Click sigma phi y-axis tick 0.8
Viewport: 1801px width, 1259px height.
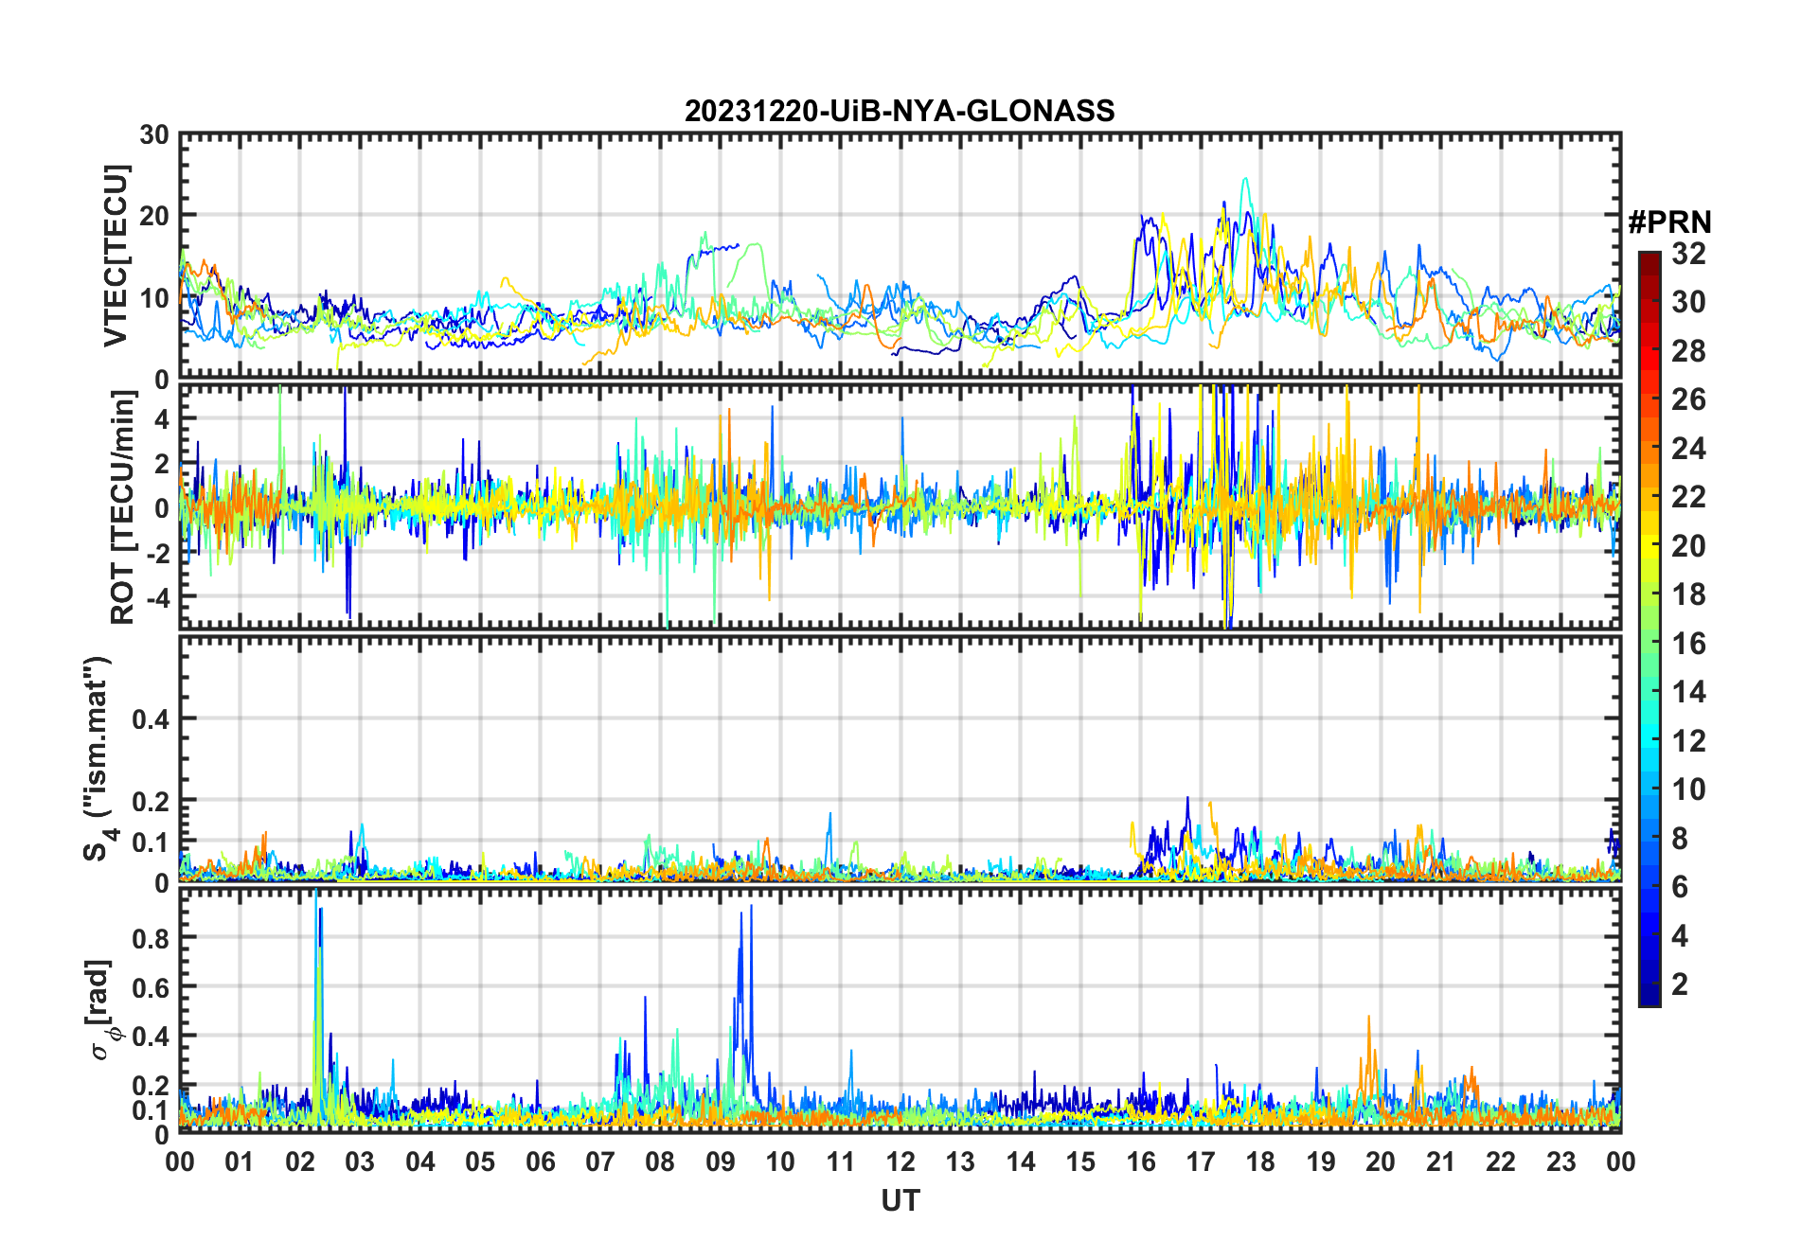coord(151,938)
